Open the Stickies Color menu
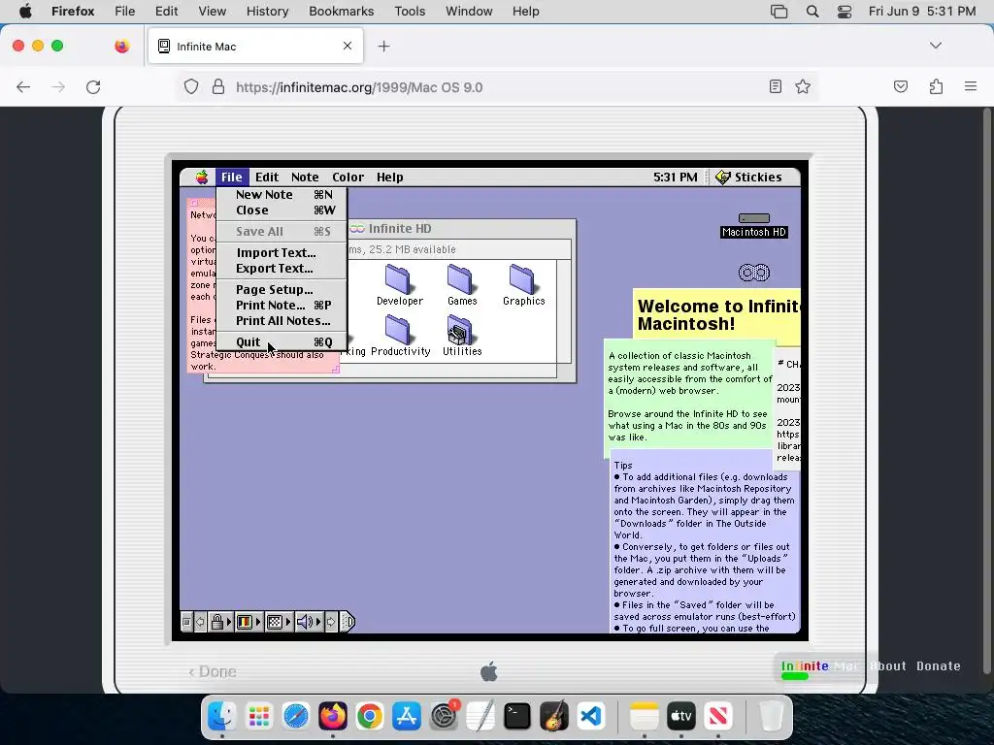 [348, 178]
